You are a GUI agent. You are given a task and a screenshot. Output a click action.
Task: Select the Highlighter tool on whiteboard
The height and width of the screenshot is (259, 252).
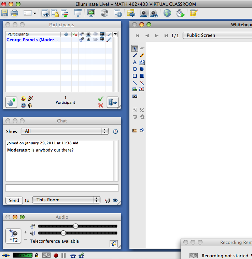point(142,55)
